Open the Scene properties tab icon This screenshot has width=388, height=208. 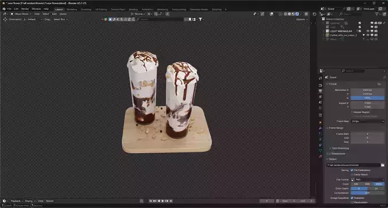tap(320, 102)
